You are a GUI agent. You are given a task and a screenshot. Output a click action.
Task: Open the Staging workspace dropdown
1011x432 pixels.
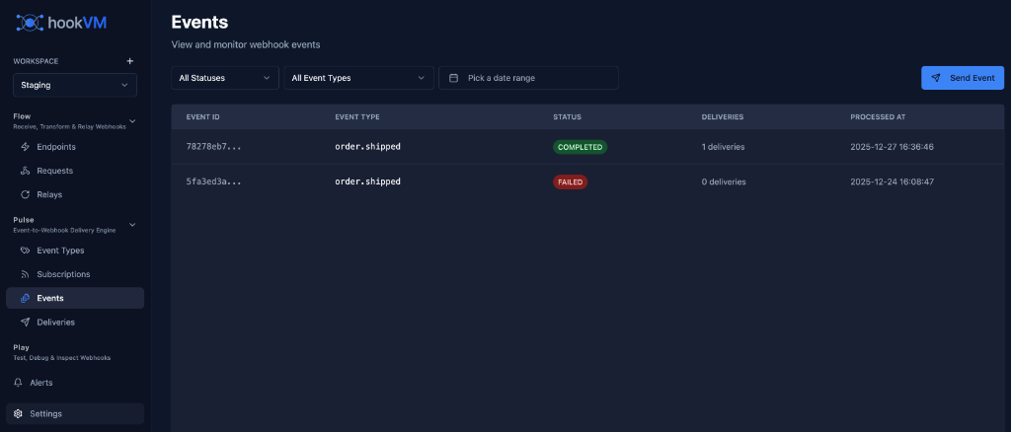[x=75, y=86]
